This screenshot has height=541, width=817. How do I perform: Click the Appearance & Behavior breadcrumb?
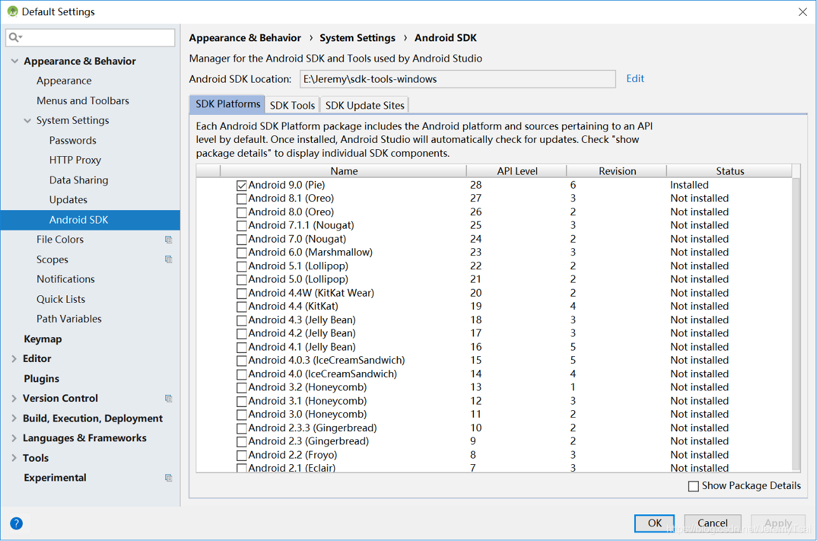[245, 38]
